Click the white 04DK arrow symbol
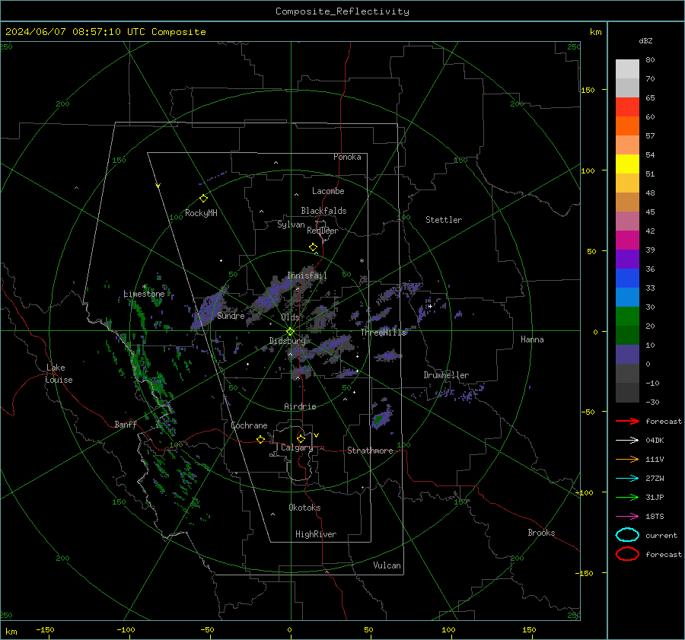685x640 pixels. 627,440
